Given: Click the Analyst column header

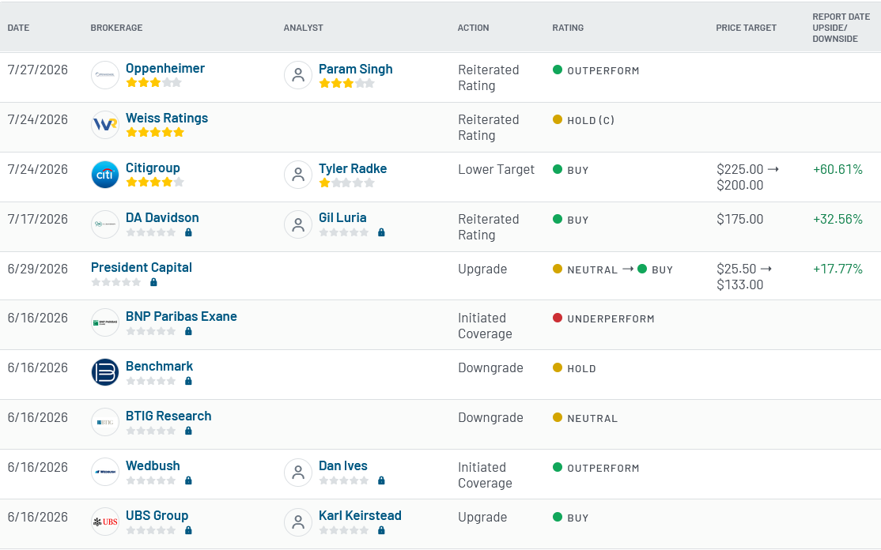Looking at the screenshot, I should pos(304,28).
